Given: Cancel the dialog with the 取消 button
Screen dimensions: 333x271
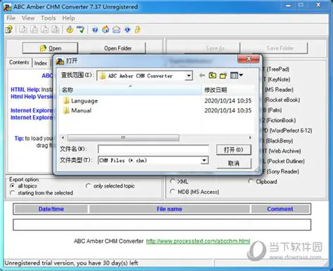Looking at the screenshot, I should coord(234,163).
